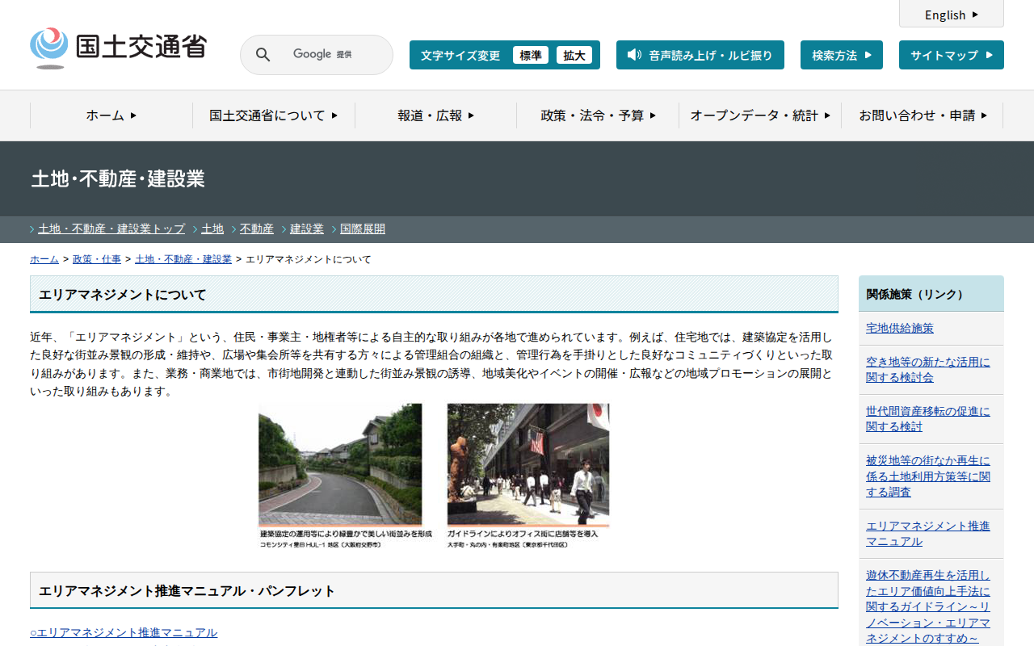Click the chevron before 土地・不動産・建設業トップ
1034x646 pixels.
click(32, 229)
